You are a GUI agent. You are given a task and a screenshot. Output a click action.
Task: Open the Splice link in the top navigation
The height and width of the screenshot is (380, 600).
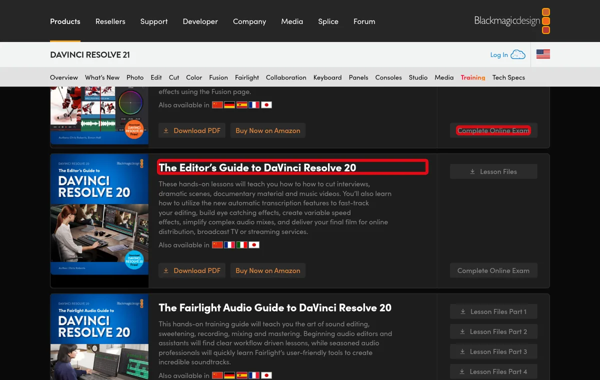[328, 21]
